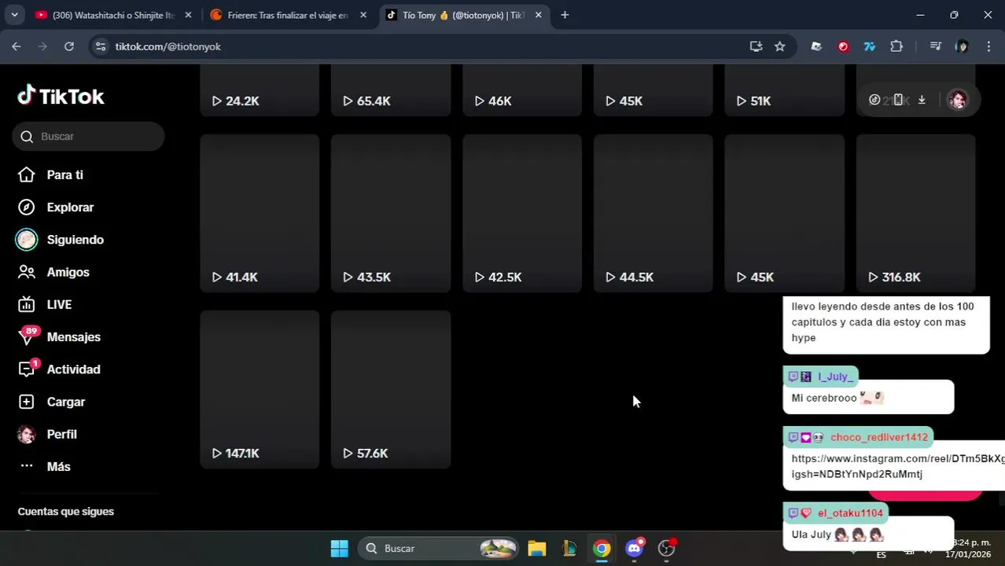Open video with 42.5K views

click(x=522, y=213)
